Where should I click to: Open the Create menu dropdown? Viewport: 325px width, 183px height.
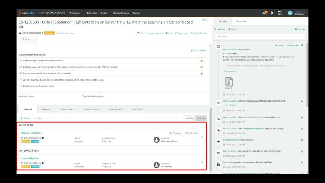pos(104,13)
